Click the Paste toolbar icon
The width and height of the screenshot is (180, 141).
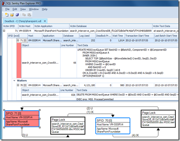(29, 15)
